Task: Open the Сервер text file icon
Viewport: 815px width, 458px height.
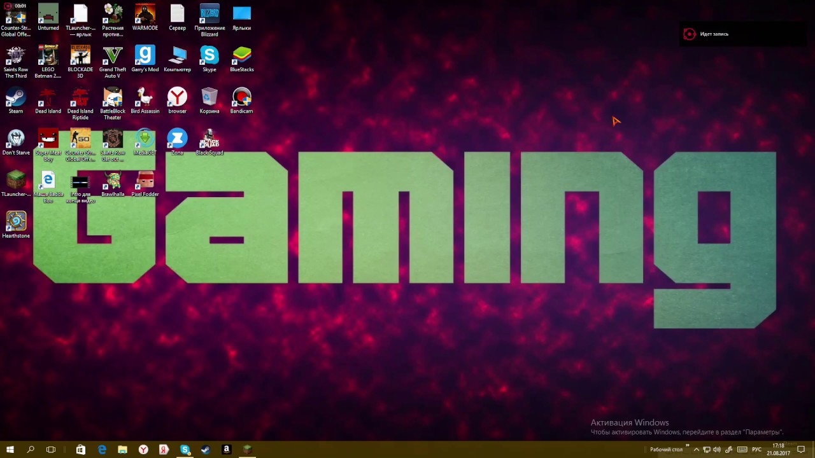Action: click(177, 17)
